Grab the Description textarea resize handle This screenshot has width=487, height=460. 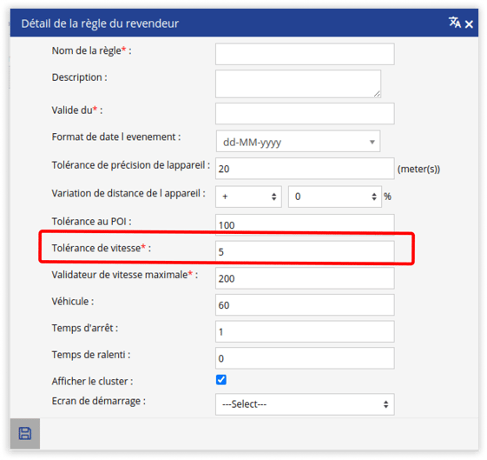pyautogui.click(x=377, y=94)
